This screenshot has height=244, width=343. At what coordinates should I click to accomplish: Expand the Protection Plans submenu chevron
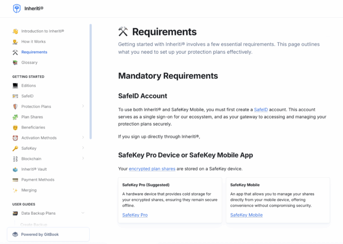coord(83,107)
